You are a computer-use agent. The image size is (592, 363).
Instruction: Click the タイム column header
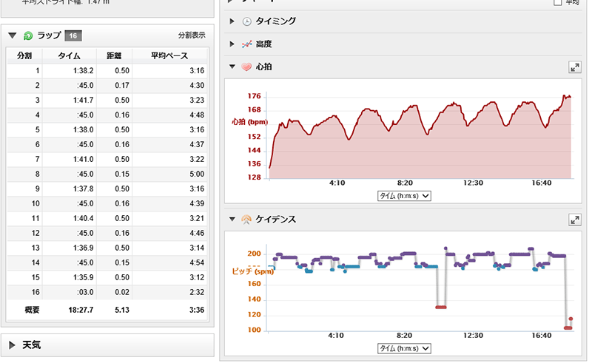tap(70, 55)
